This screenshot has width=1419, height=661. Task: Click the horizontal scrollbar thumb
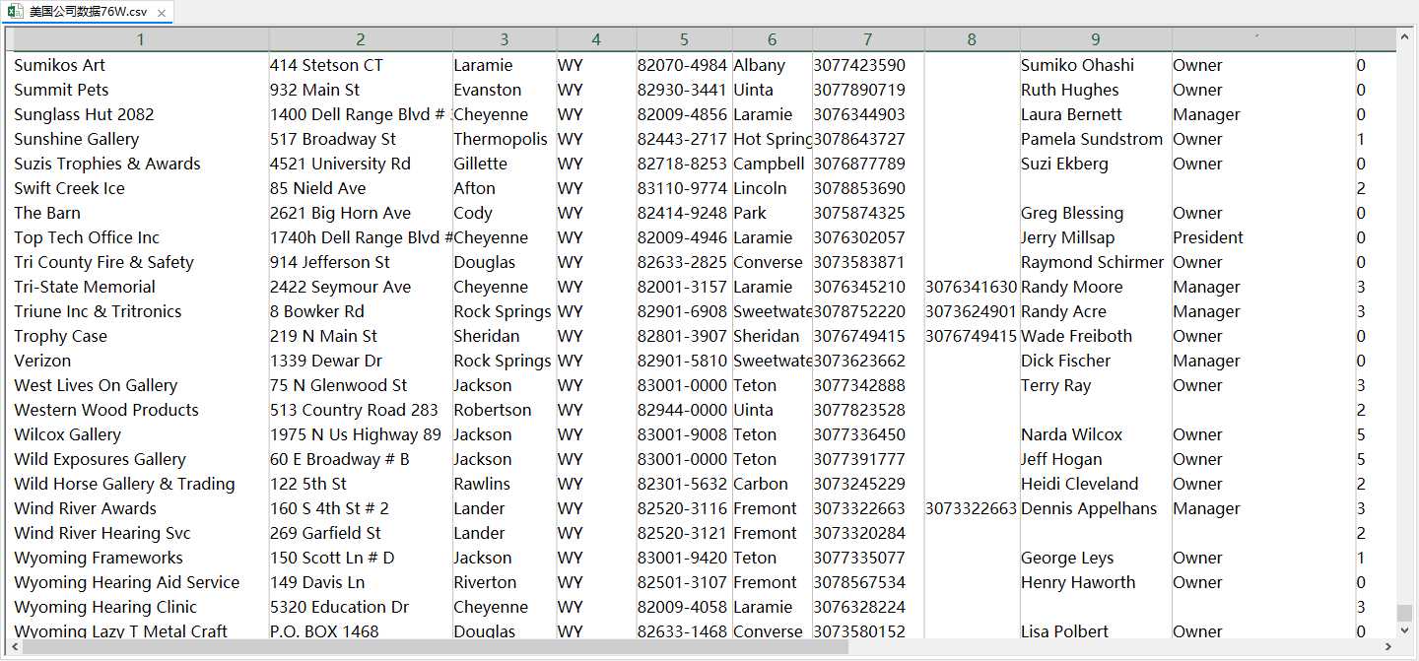pos(436,647)
